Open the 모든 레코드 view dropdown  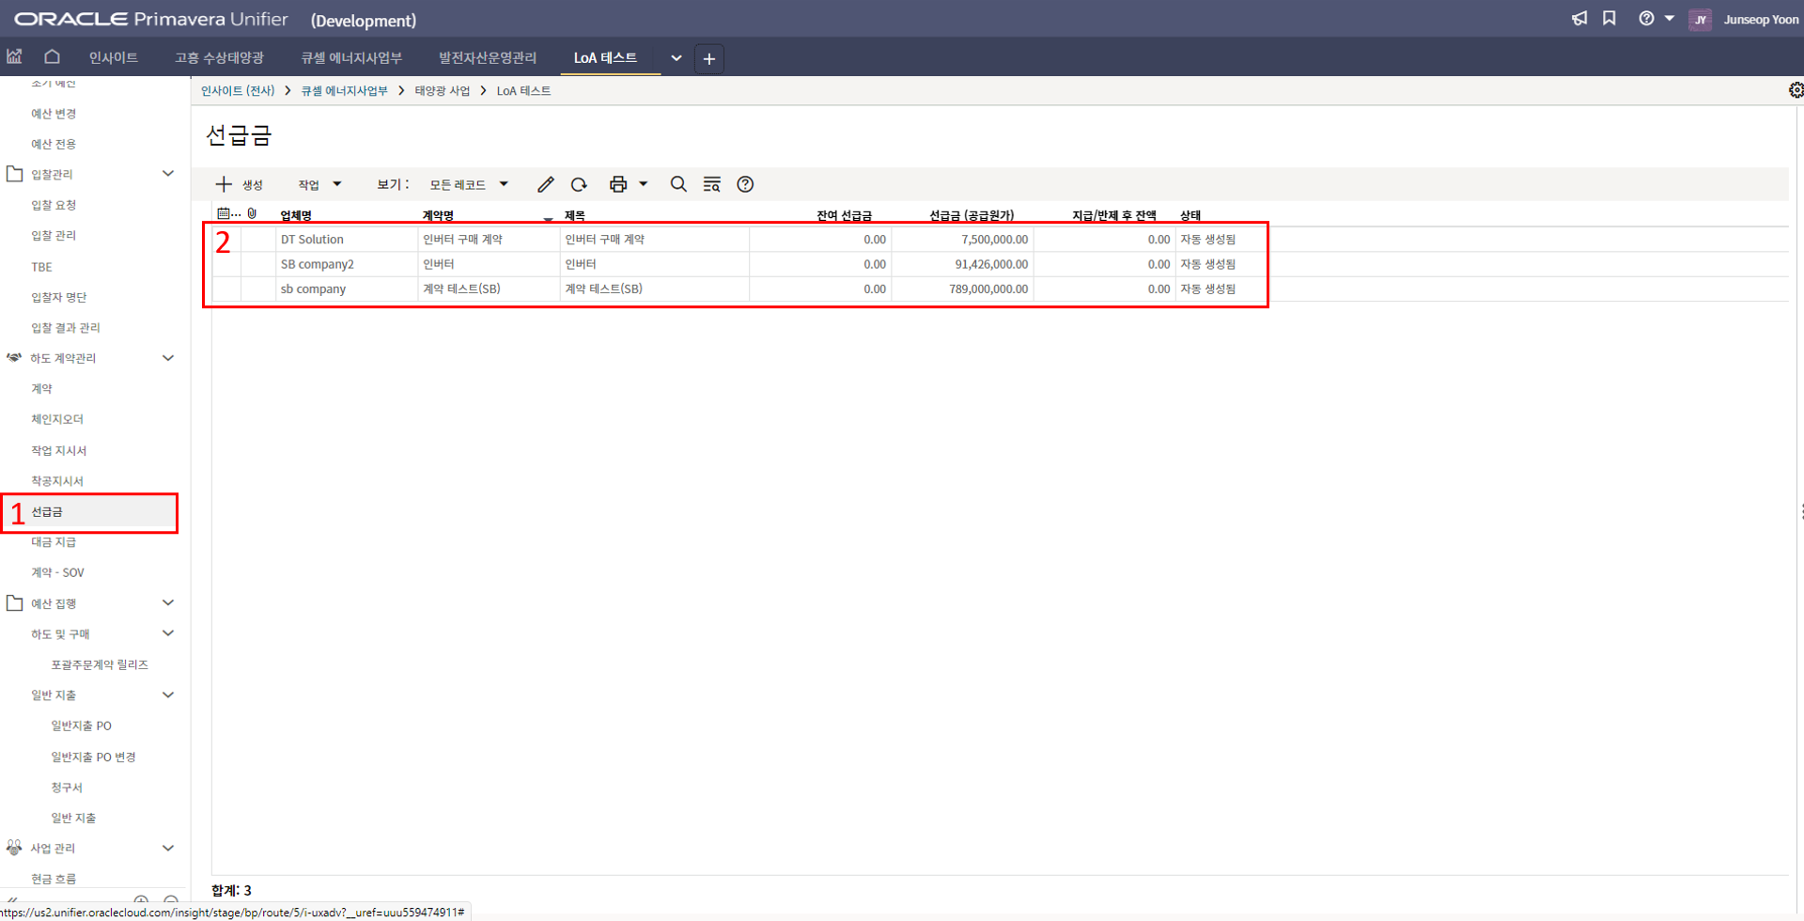468,184
